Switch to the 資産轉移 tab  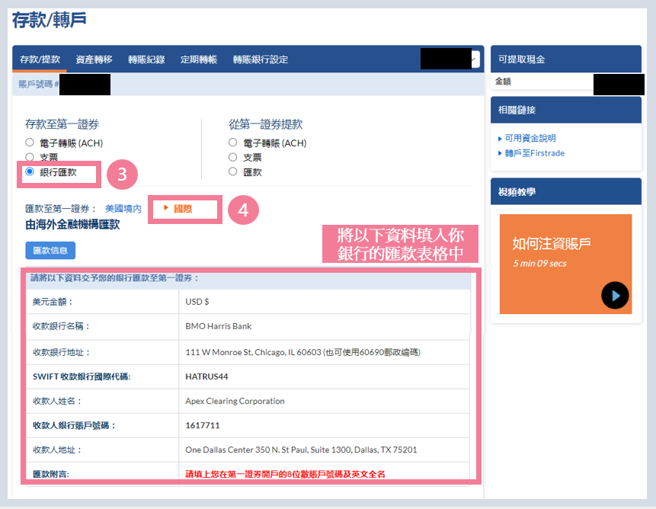(x=94, y=59)
